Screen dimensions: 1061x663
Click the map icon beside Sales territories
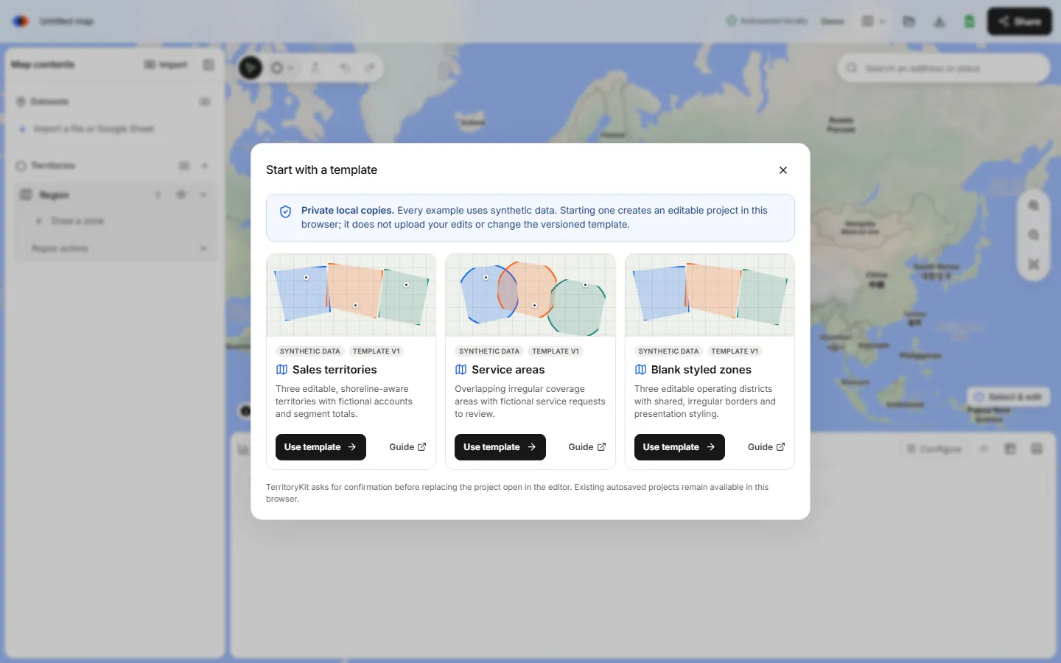[281, 370]
